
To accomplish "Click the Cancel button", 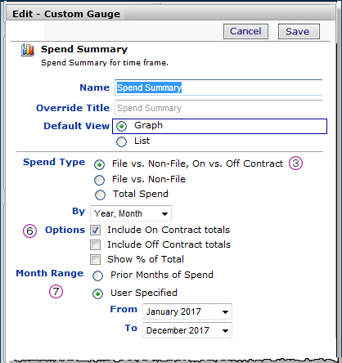I will [x=245, y=31].
